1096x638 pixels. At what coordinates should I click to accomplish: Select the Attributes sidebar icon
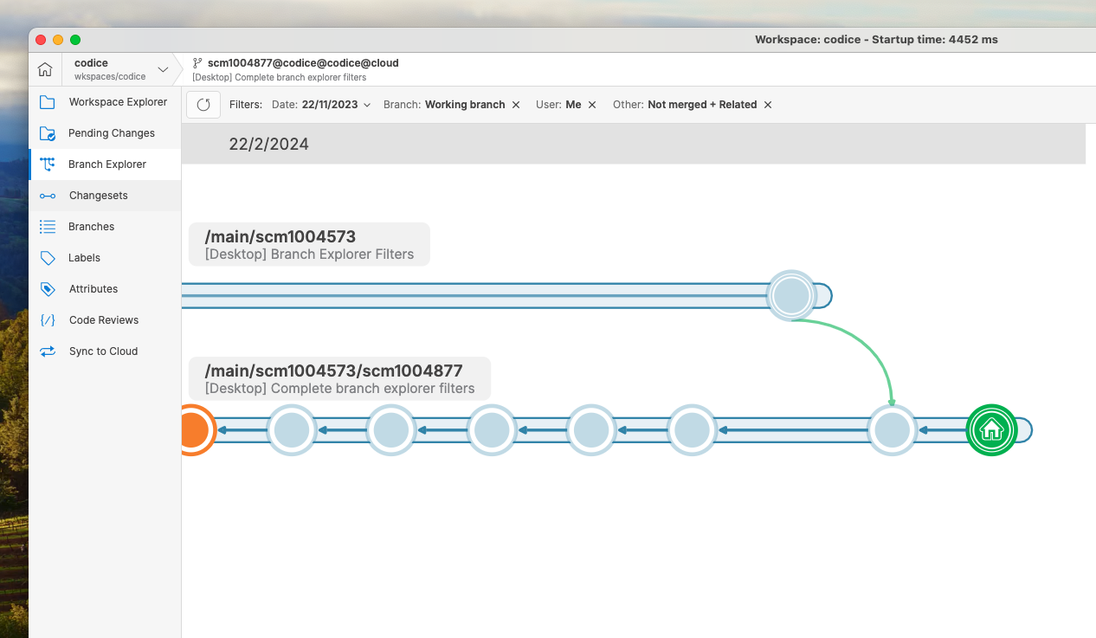(x=50, y=288)
